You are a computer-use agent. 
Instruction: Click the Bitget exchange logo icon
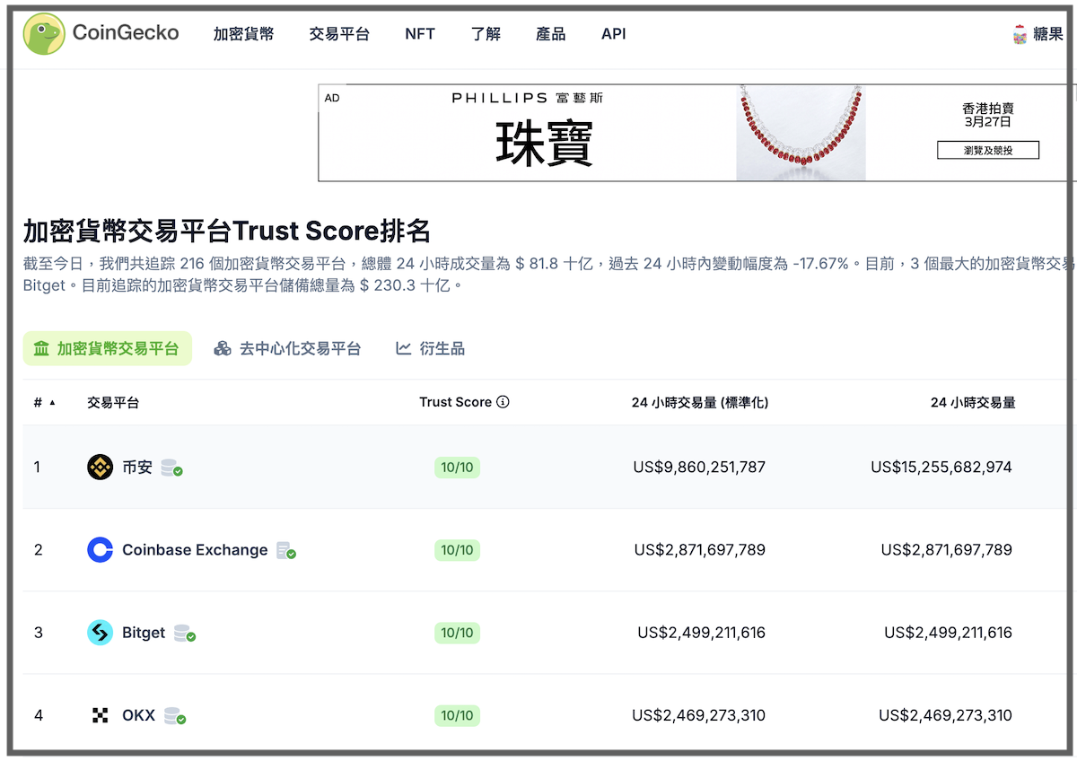tap(100, 633)
